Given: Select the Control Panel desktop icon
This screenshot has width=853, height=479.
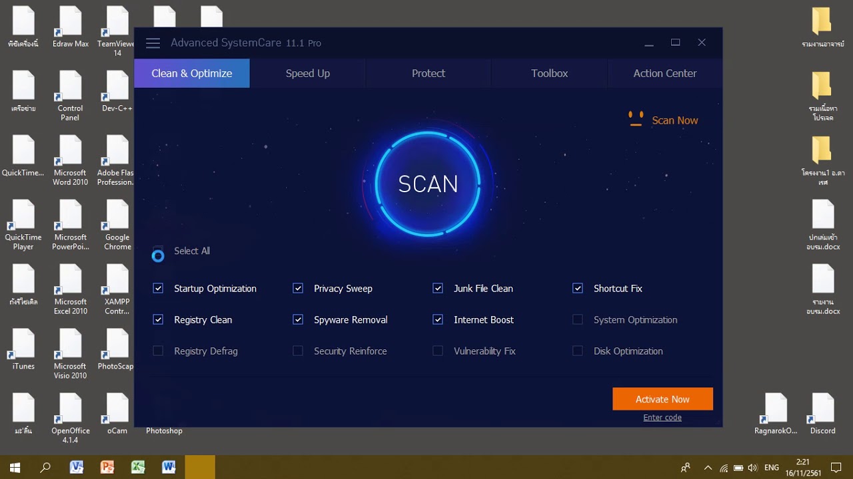Looking at the screenshot, I should tap(70, 95).
